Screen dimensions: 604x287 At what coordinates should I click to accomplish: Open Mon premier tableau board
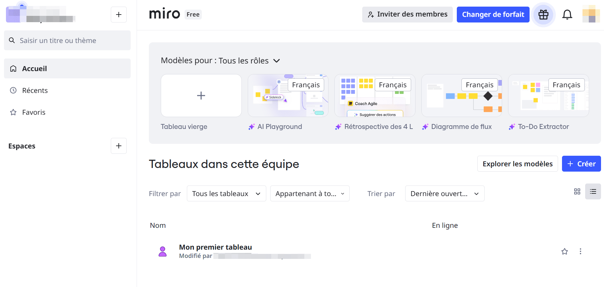point(216,247)
